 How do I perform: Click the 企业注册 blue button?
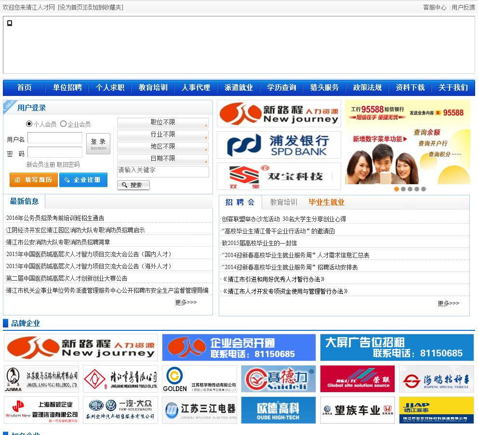(x=83, y=180)
